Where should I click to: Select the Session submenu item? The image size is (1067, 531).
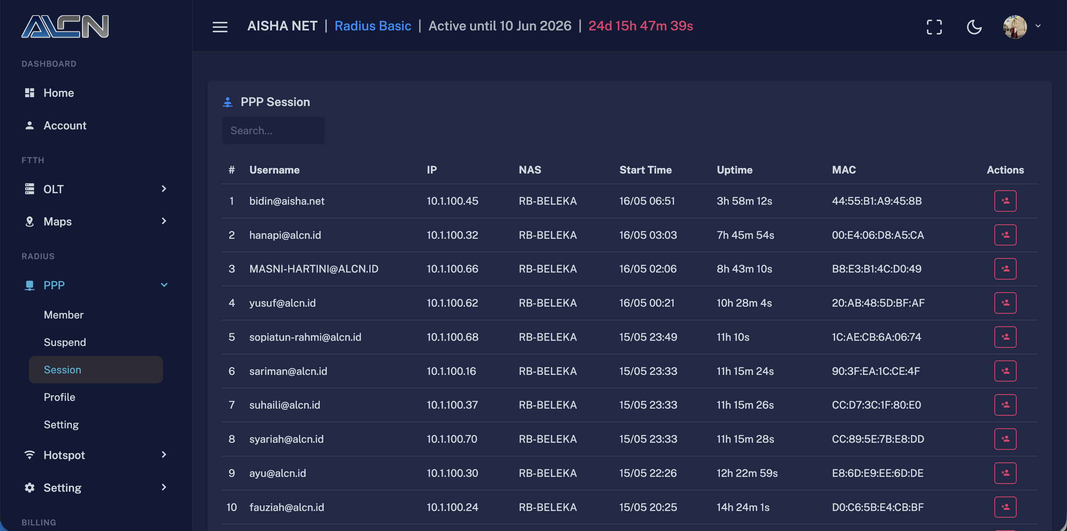point(96,370)
